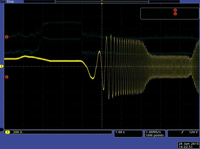Click the Tek Stop acquisition status
200x149 pixels.
point(7,2)
